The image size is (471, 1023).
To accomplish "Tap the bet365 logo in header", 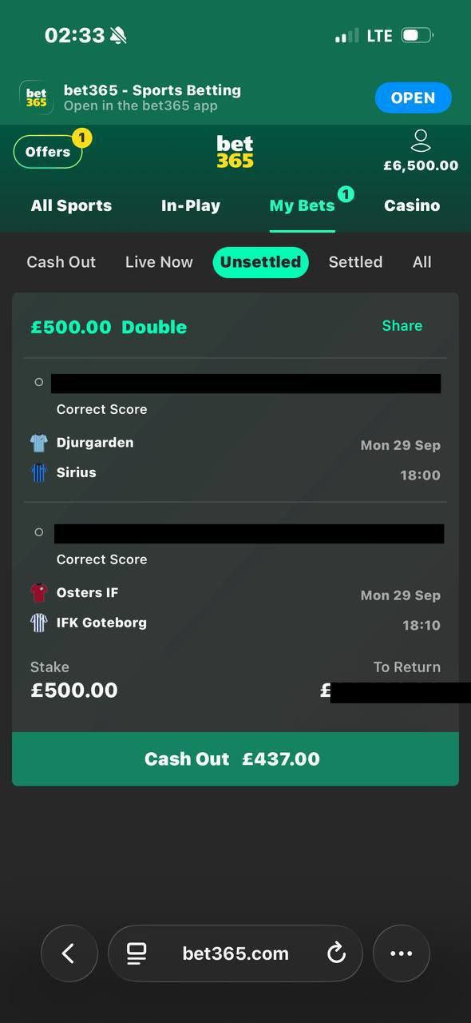I will click(235, 152).
